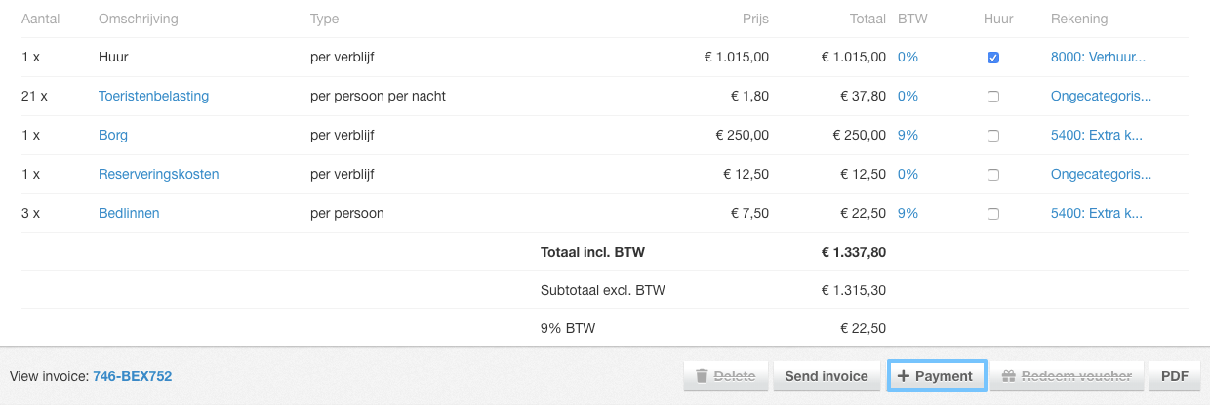The height and width of the screenshot is (405, 1210).
Task: Open Ongecategoris... account for Toeristenbelasting
Action: (1101, 96)
